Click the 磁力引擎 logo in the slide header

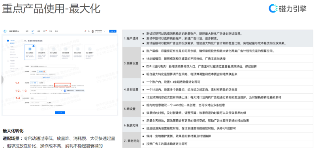288,9
